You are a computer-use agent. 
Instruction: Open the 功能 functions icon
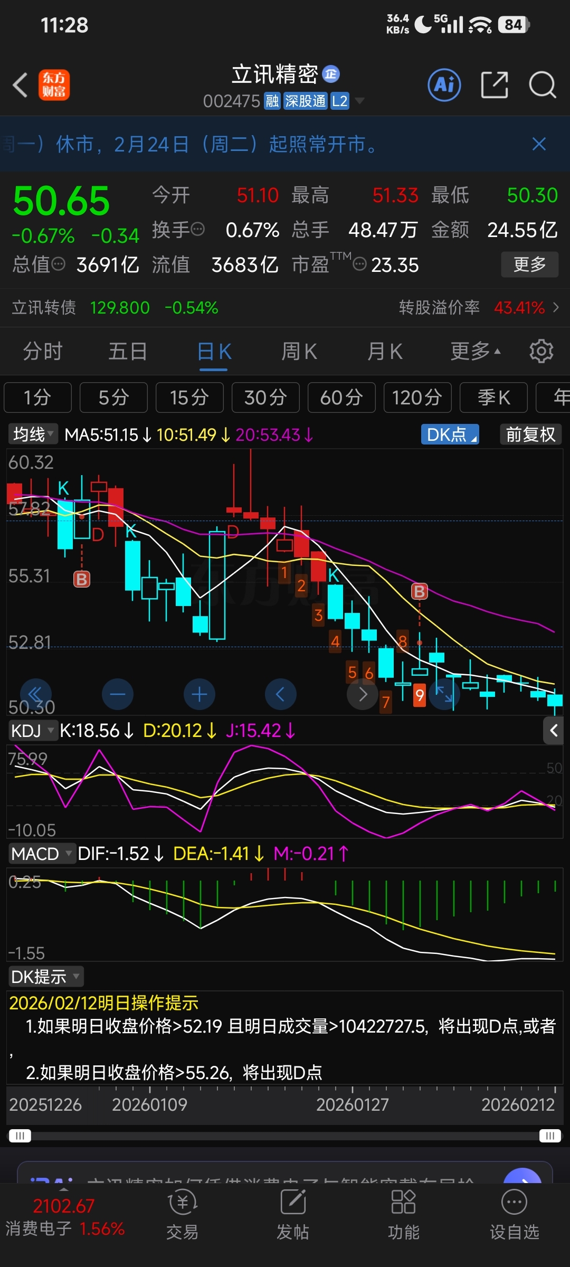point(404,1214)
